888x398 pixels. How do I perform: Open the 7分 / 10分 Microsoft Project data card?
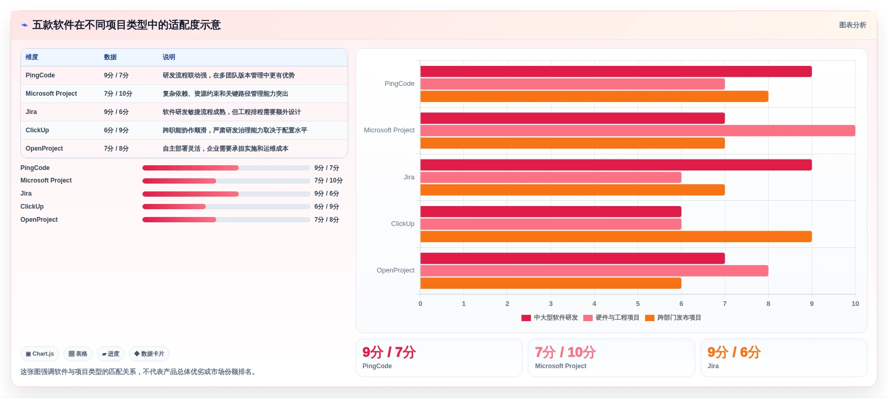click(x=611, y=358)
